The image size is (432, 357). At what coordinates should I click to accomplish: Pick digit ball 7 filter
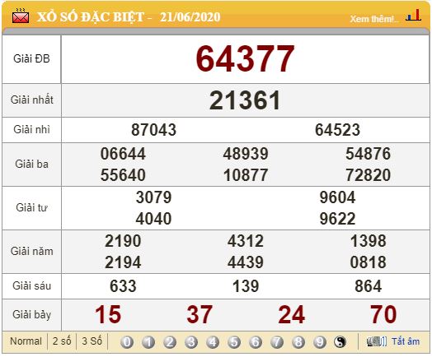pos(277,342)
